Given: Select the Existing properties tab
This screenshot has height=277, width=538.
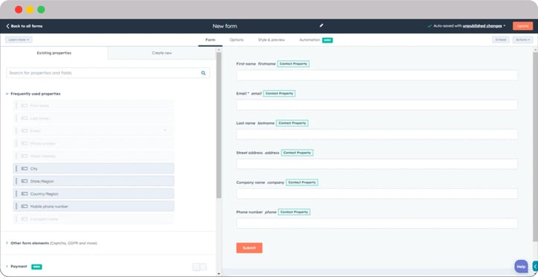Looking at the screenshot, I should (54, 53).
